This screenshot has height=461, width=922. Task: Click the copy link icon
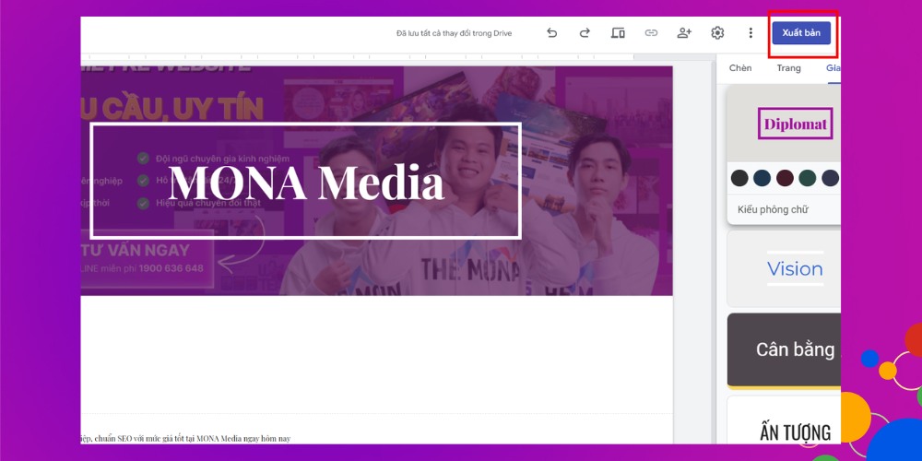pyautogui.click(x=651, y=33)
